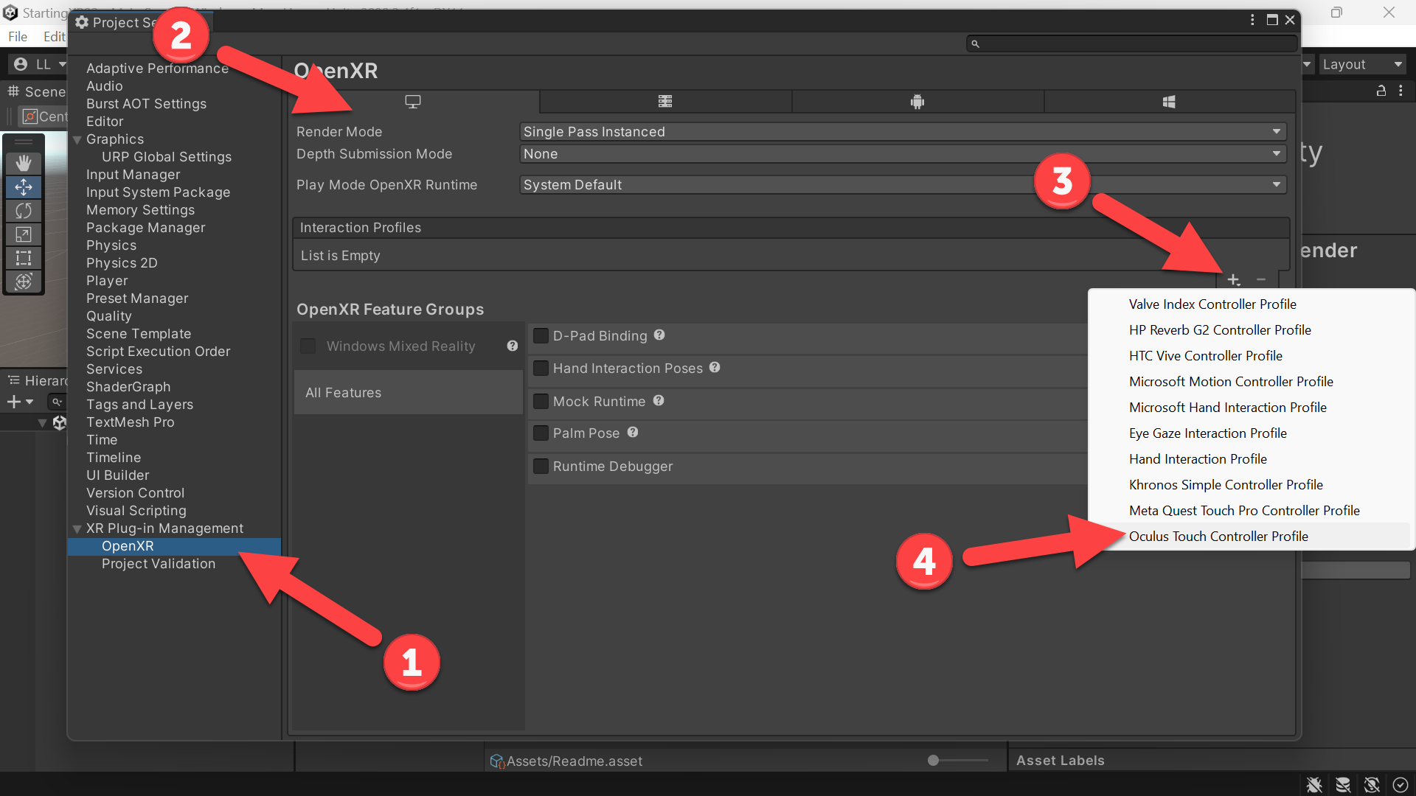
Task: Click the plus icon to add interaction profile
Action: tap(1234, 279)
